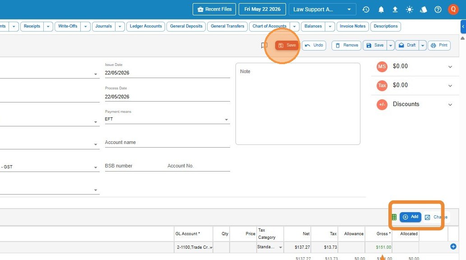466x260 pixels.
Task: Click the +/- Discounts circle badge
Action: tap(382, 105)
